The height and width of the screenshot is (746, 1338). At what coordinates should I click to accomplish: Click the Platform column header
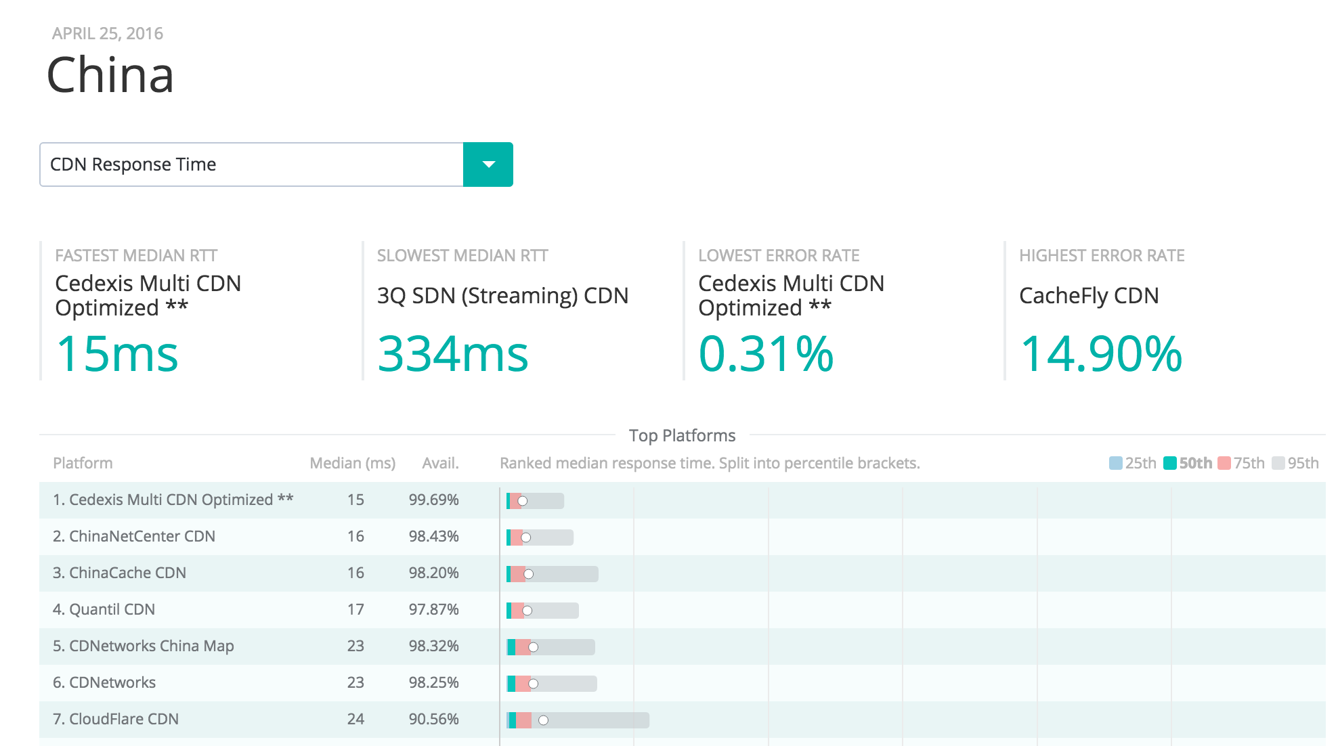pyautogui.click(x=83, y=463)
